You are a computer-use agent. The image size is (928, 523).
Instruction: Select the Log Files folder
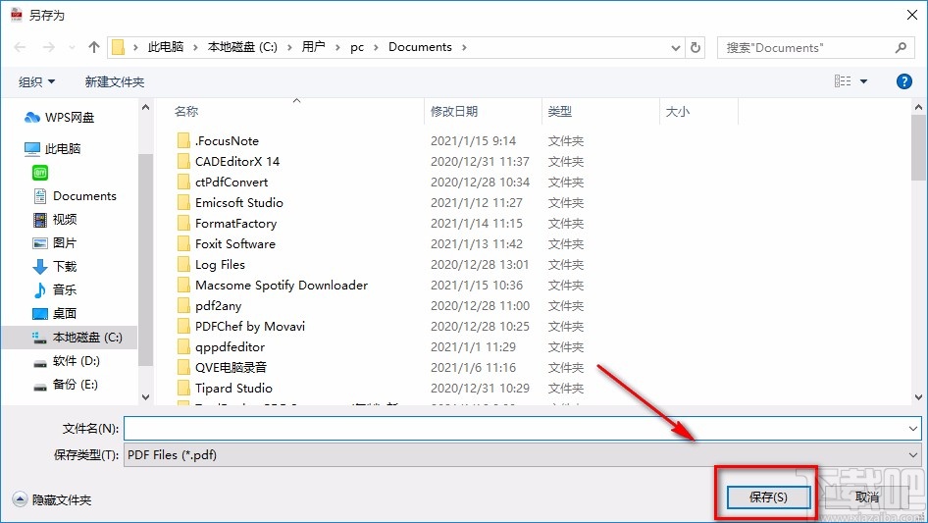coord(211,265)
